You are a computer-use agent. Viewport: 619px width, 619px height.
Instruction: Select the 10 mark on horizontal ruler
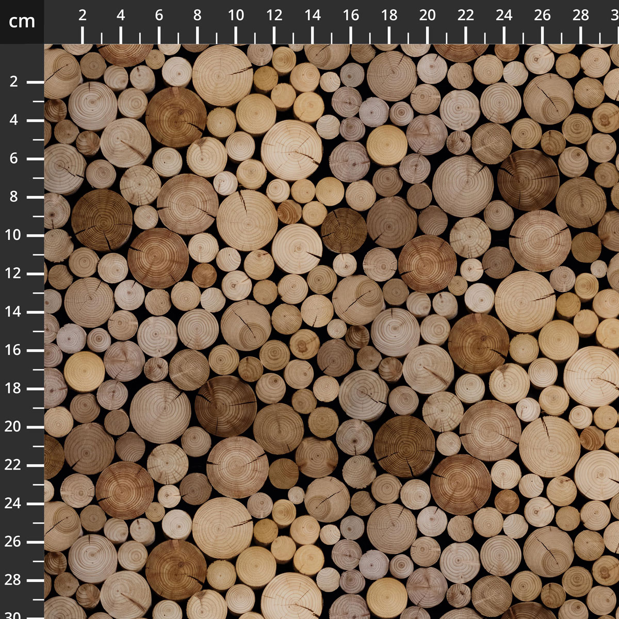tap(236, 15)
